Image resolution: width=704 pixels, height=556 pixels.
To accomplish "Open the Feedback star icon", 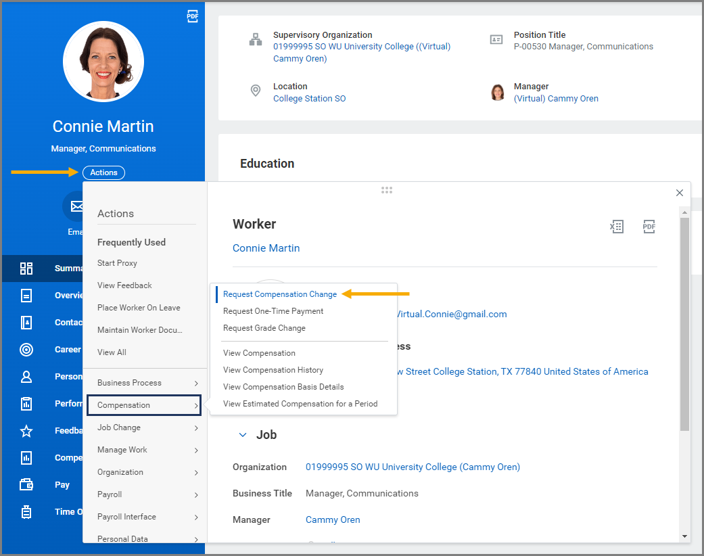I will [x=26, y=431].
